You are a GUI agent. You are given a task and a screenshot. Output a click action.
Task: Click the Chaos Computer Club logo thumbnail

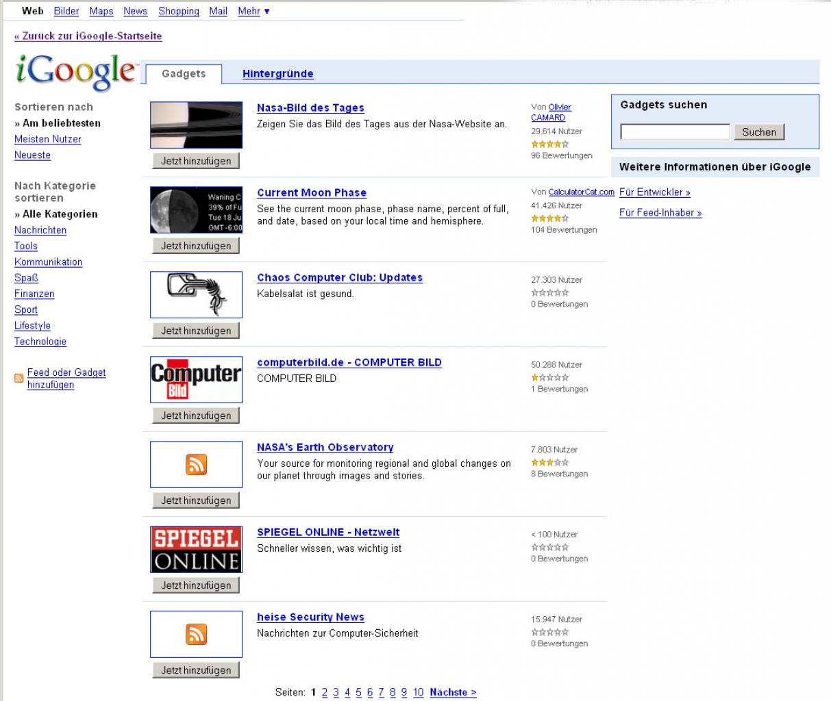[x=196, y=294]
